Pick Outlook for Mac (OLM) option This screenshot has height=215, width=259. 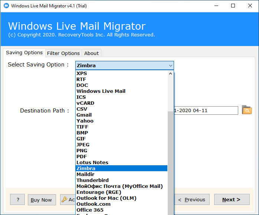tap(121, 198)
